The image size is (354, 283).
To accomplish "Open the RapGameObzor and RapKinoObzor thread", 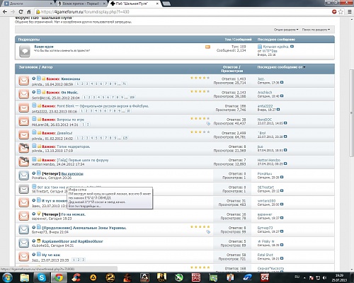I will (x=72, y=241).
